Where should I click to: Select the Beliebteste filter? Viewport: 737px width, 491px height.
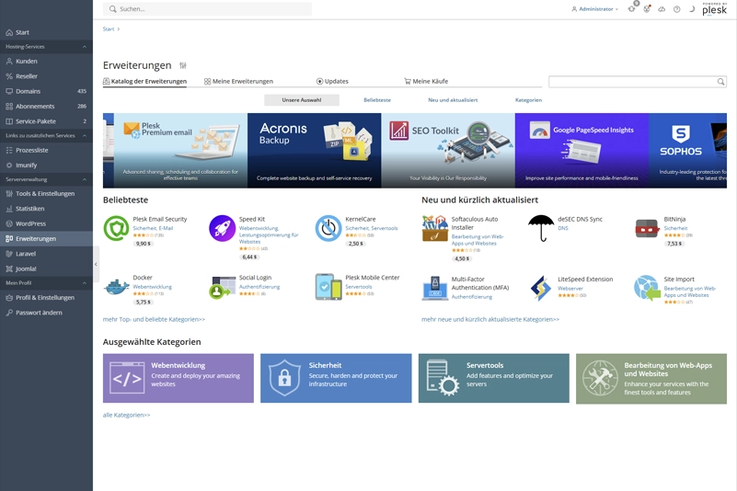pos(377,100)
